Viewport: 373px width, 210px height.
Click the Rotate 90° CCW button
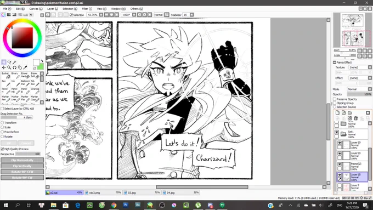click(22, 172)
